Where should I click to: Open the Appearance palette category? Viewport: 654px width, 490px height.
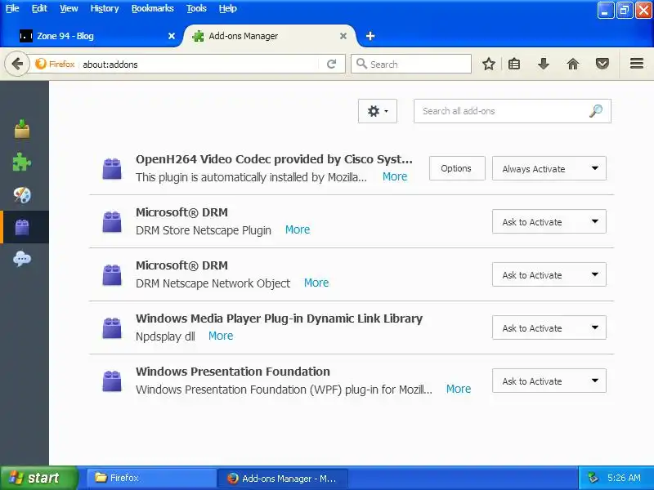click(22, 194)
